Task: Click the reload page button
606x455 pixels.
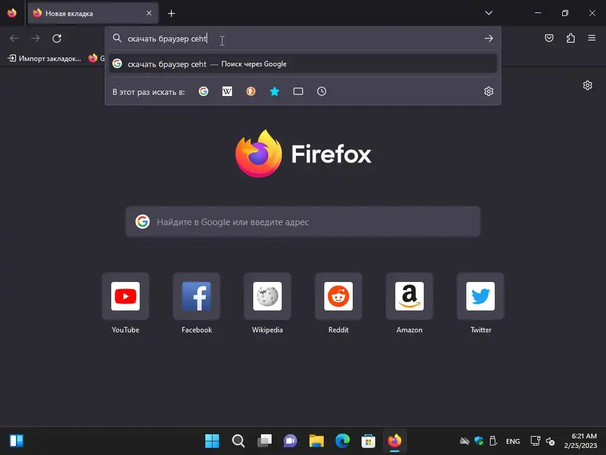Action: click(57, 39)
